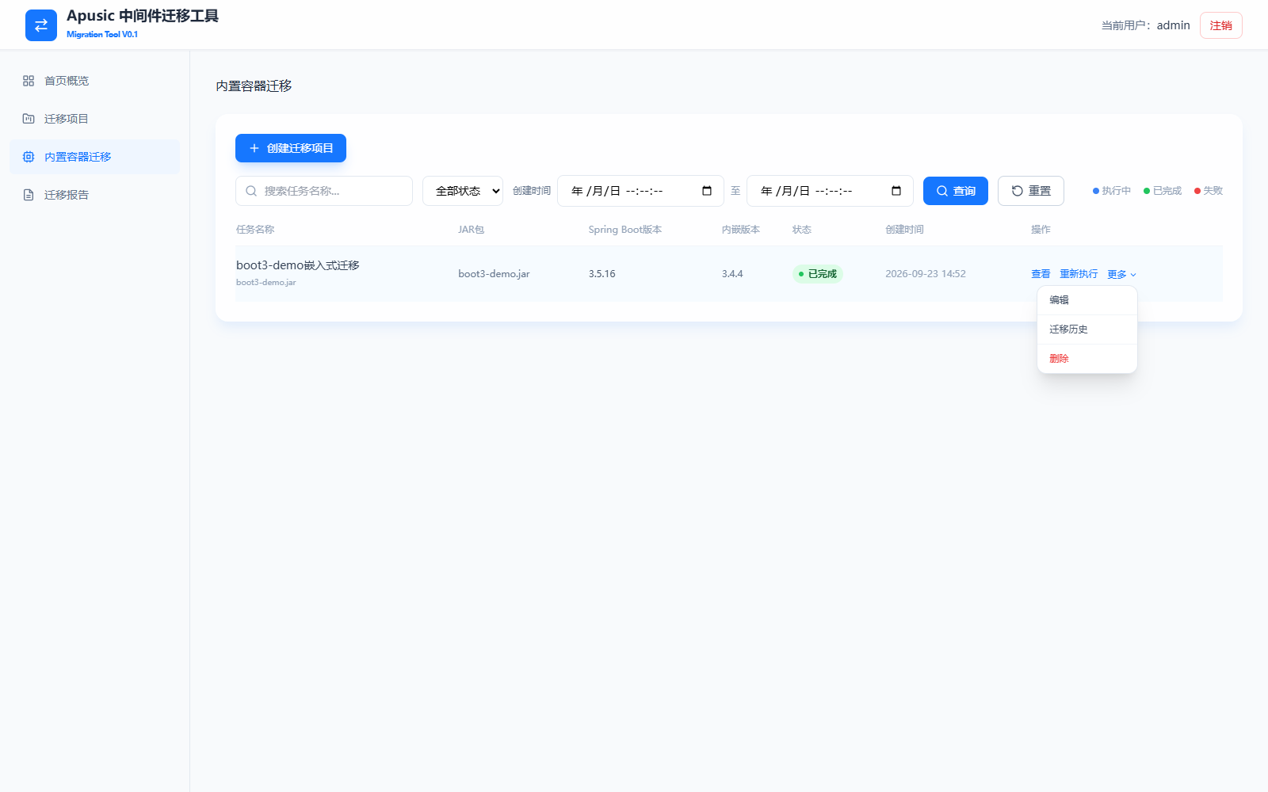
Task: Expand the 更多 actions dropdown
Action: point(1122,274)
